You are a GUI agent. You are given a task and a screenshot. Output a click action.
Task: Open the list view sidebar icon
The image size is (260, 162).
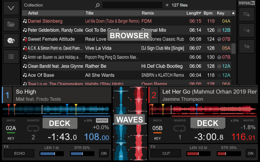point(11,56)
